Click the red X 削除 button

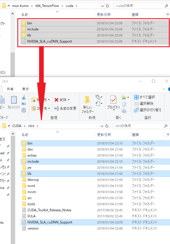click(x=61, y=100)
